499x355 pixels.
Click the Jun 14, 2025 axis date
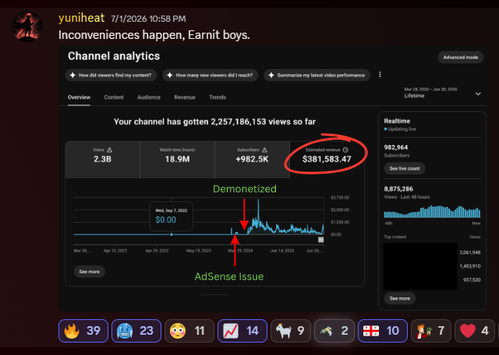click(282, 251)
